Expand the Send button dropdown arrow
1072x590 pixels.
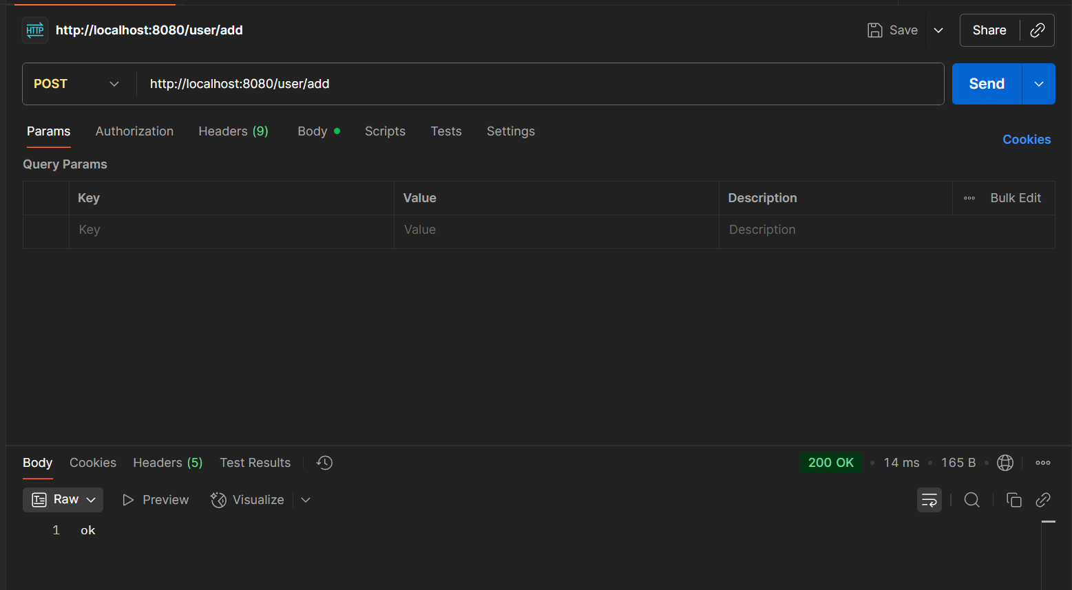click(x=1038, y=84)
